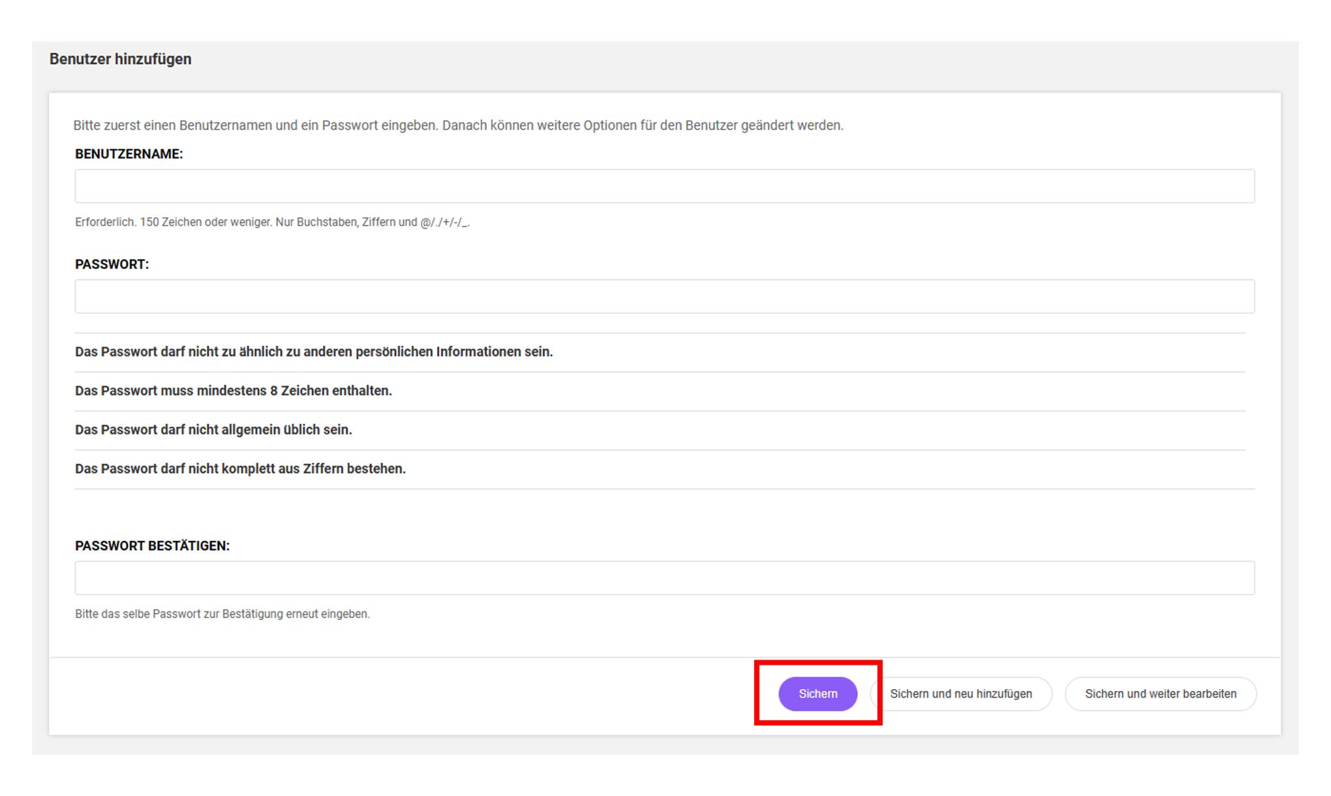Click the intro text about Benutzernamen
Viewport: 1331px width, 796px height.
tap(458, 125)
